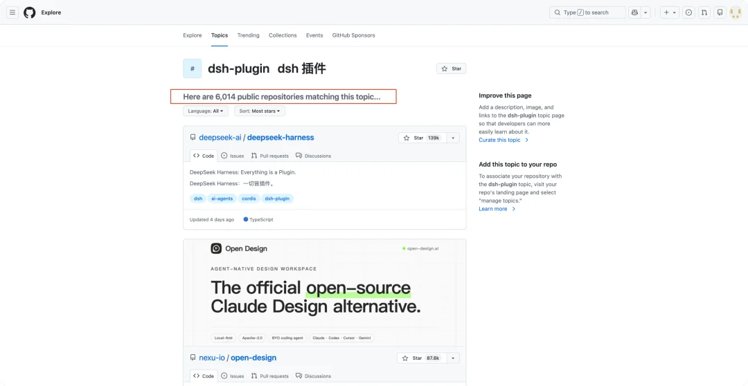748x386 pixels.
Task: Open deepseek-harness Code tab
Action: click(x=204, y=156)
